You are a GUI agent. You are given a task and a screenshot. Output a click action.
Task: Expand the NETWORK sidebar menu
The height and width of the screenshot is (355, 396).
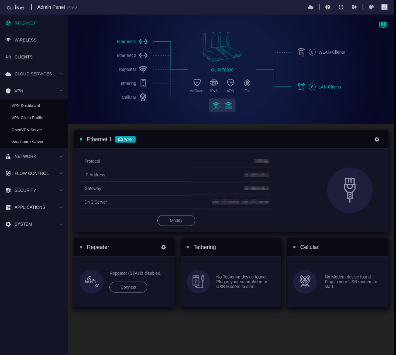pos(34,156)
